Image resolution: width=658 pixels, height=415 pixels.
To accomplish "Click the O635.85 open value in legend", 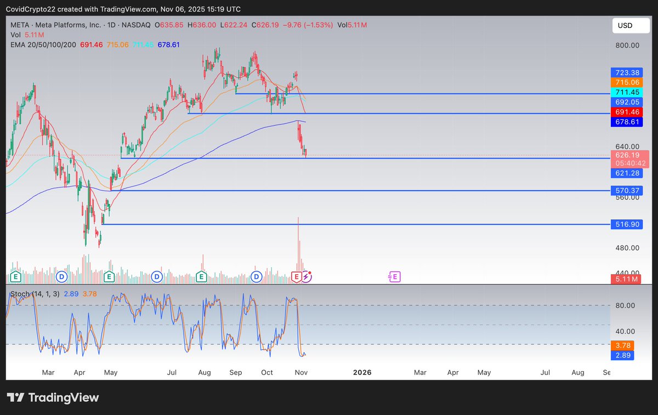I will pos(169,25).
